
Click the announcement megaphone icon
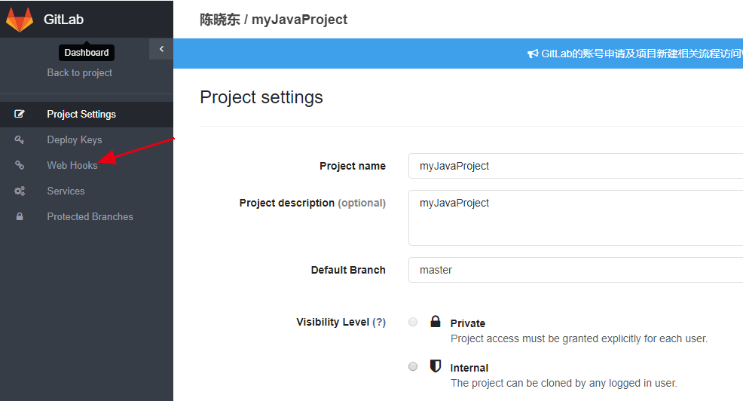pos(533,54)
